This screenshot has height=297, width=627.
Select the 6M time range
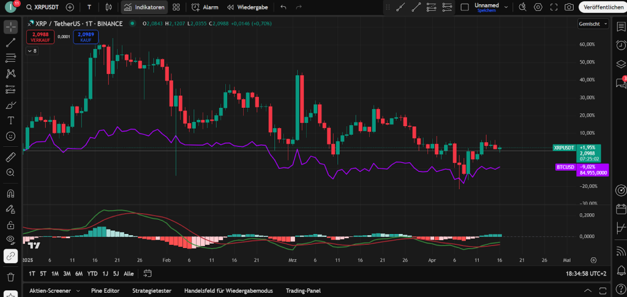click(x=79, y=273)
